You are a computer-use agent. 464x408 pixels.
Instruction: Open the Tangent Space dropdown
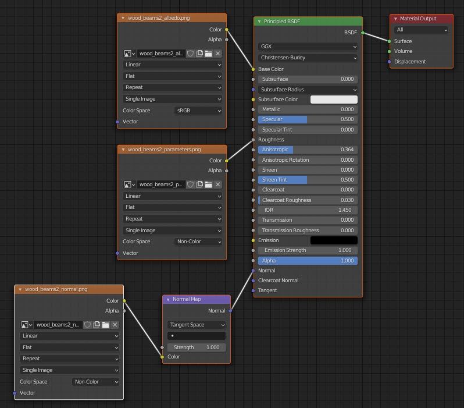(196, 325)
